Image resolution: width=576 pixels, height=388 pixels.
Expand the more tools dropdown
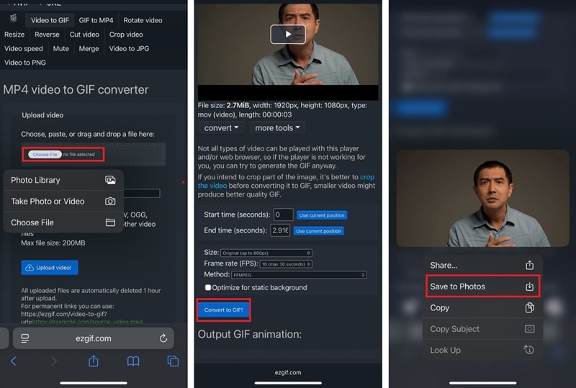(x=277, y=128)
